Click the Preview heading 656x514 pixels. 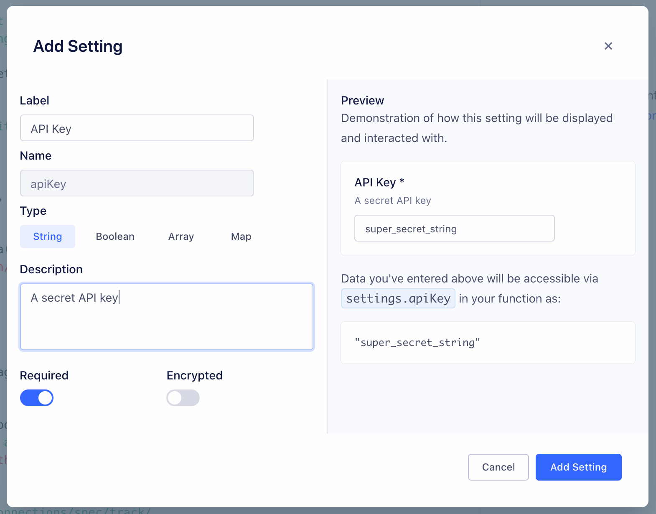pyautogui.click(x=362, y=101)
